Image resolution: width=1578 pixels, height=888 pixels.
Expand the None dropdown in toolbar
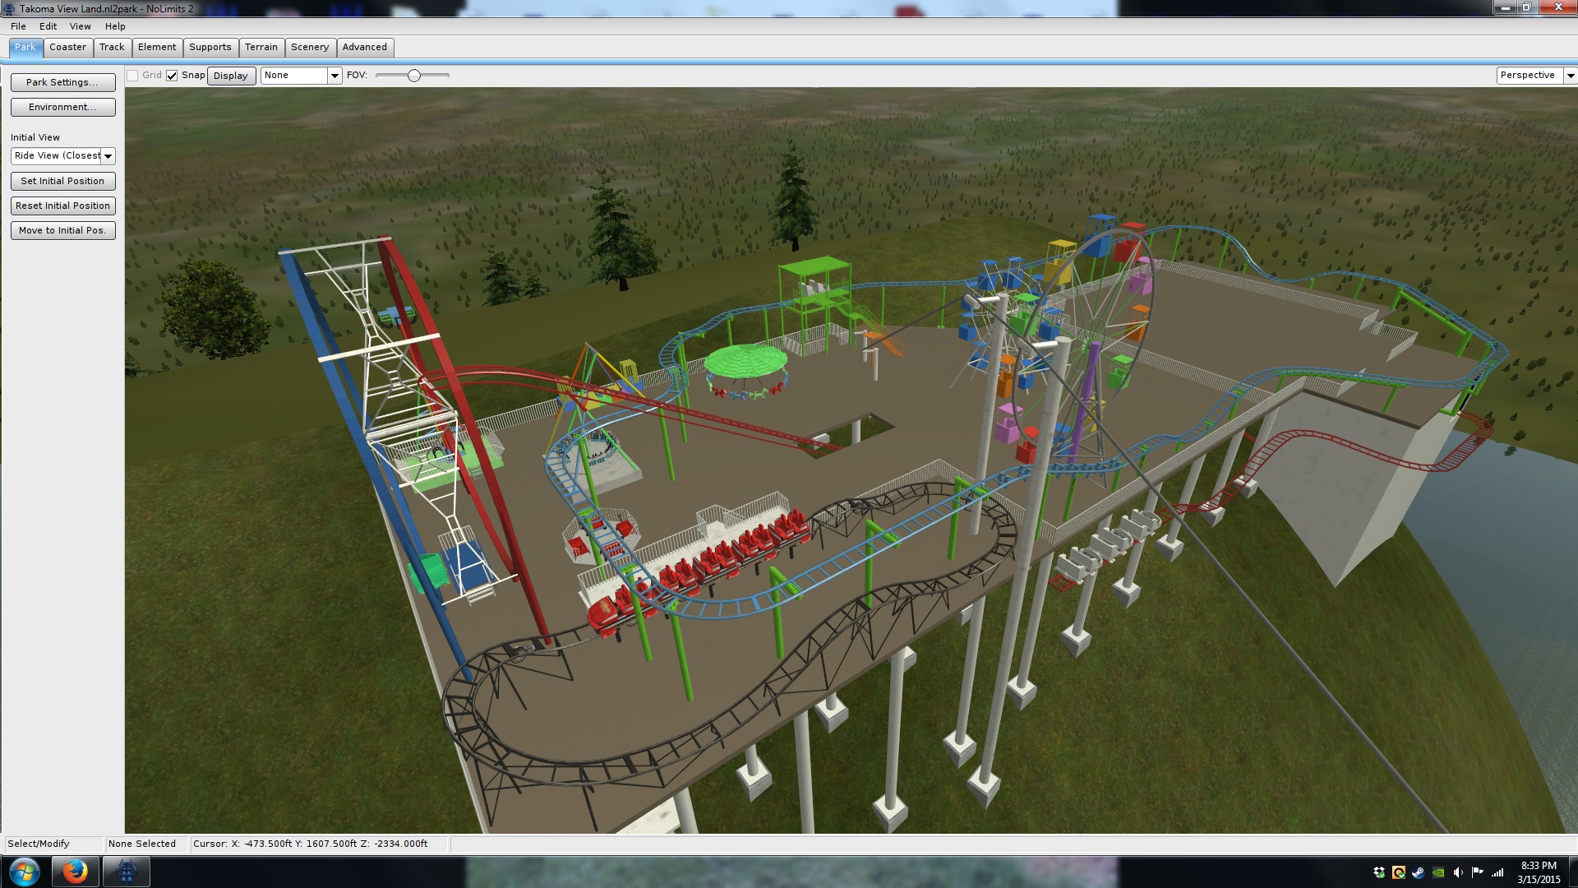334,76
